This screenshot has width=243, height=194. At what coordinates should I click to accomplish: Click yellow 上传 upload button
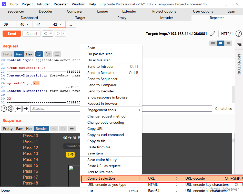(x=70, y=155)
